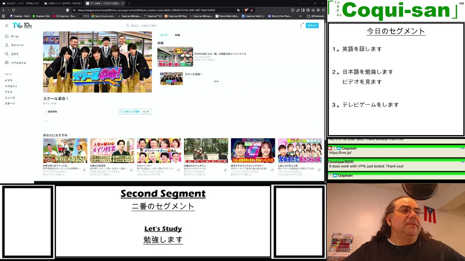Viewport: 465px width, 261px height.
Task: Select the ニュース category
Action: tap(10, 98)
